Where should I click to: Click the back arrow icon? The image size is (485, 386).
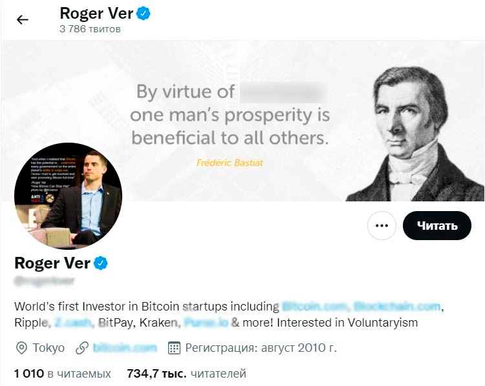point(23,19)
